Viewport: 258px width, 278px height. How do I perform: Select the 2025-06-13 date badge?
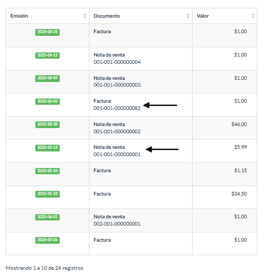point(47,55)
